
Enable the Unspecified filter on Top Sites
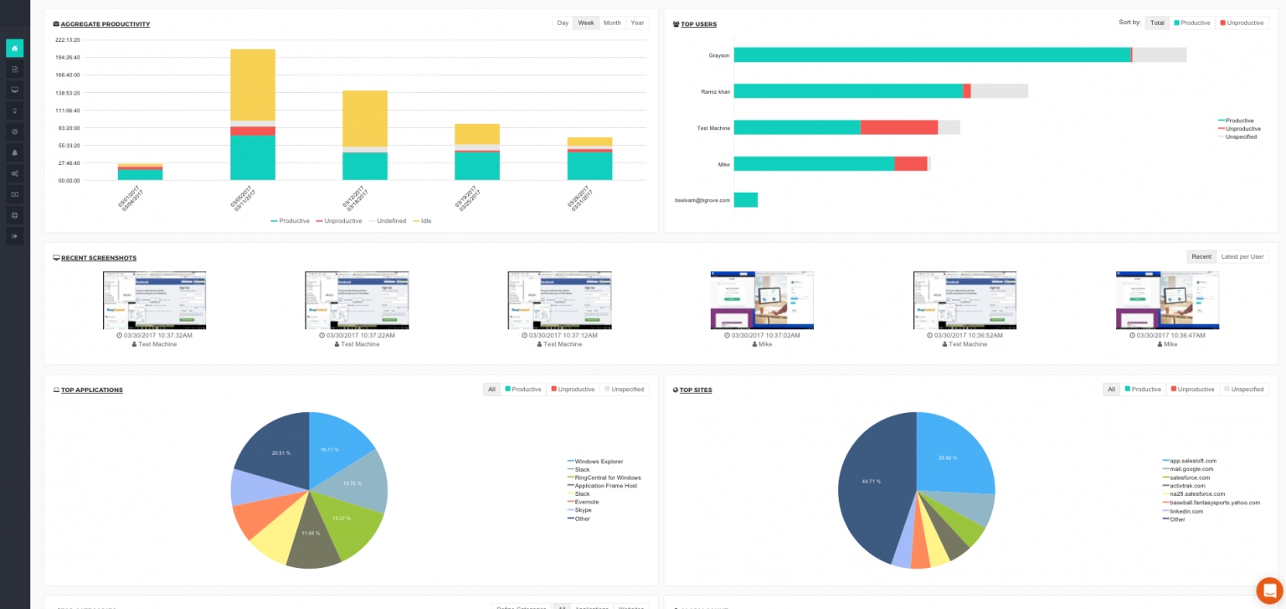click(1244, 389)
